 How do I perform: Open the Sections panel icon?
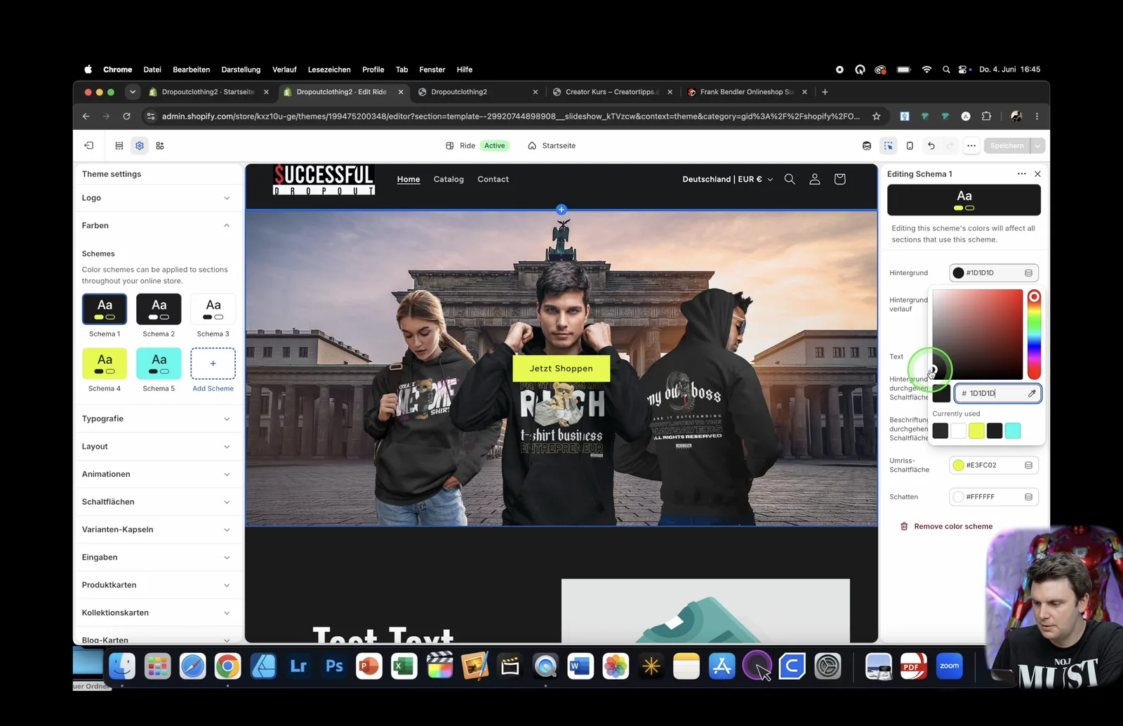click(119, 145)
